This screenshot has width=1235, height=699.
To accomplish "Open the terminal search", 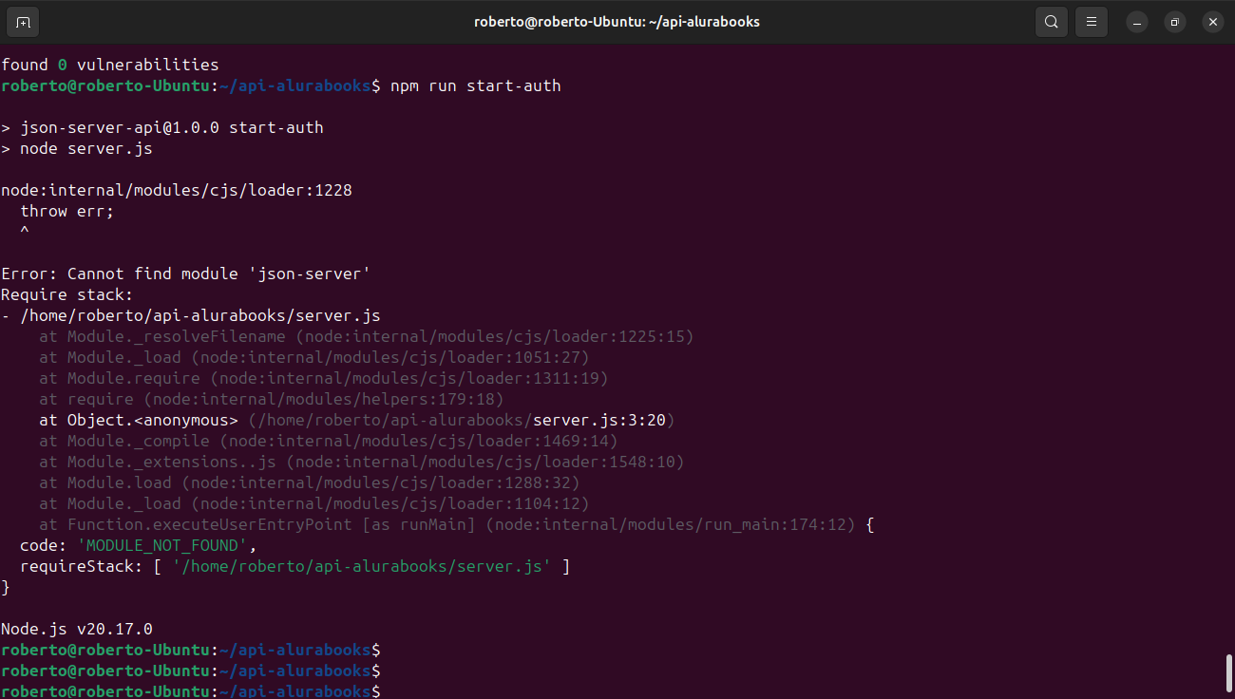I will click(x=1051, y=22).
